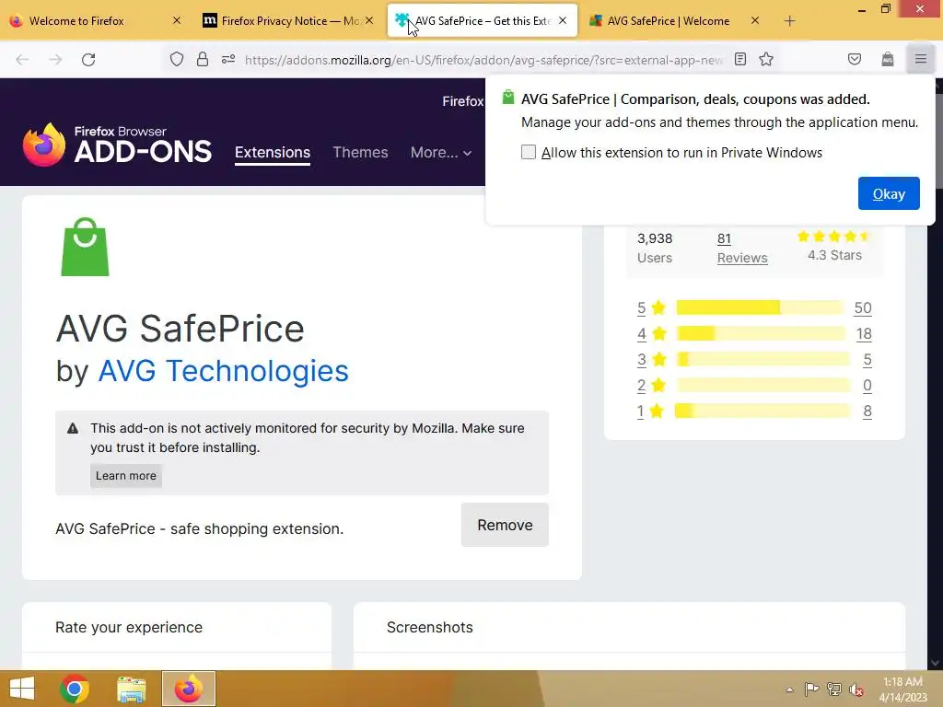Go forward using the browser forward arrow
The image size is (943, 707).
point(55,60)
